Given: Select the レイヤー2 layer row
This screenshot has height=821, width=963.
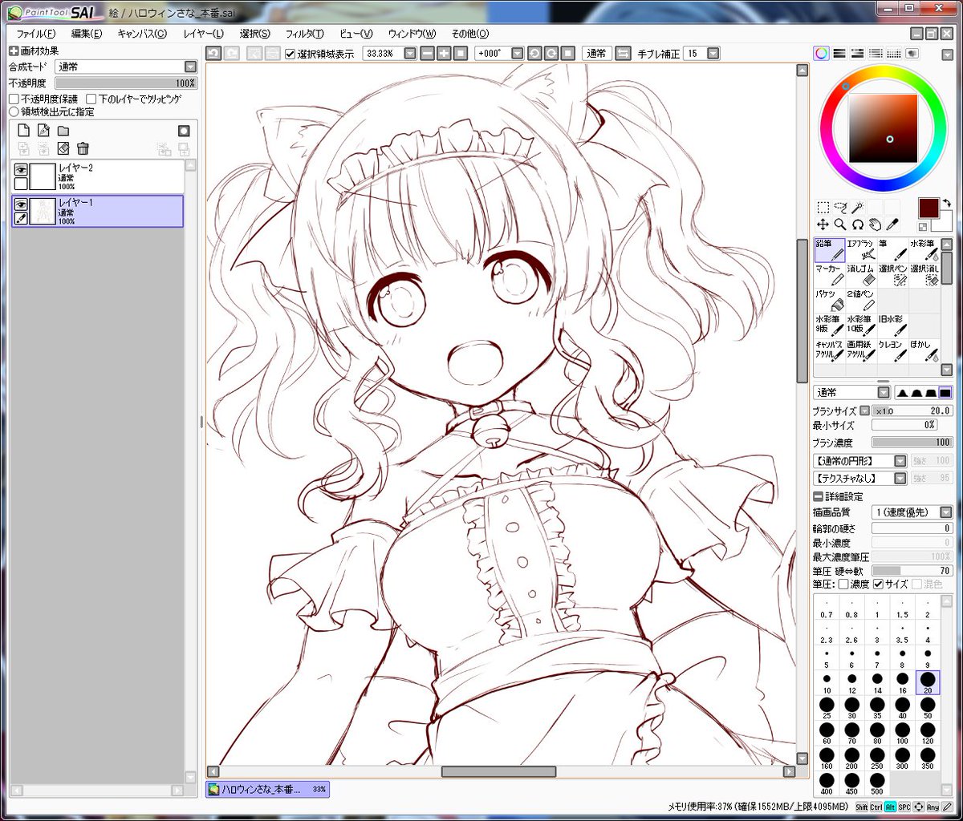Looking at the screenshot, I should (x=97, y=176).
